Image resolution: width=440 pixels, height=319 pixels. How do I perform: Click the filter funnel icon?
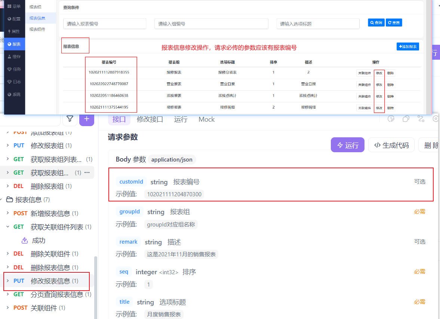70,119
